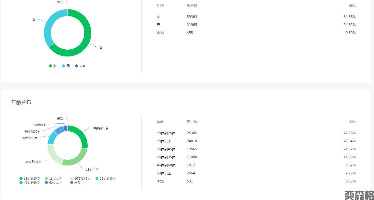The height and width of the screenshot is (200, 374).
Task: Click the 未知 legend dot in gender chart
Action: pos(76,66)
